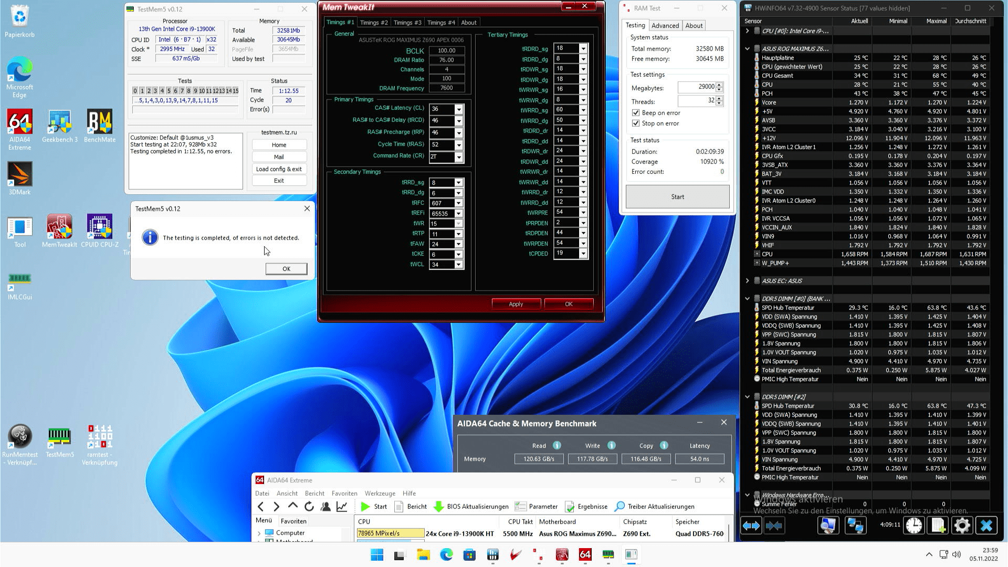The image size is (1008, 567).
Task: Click info icon next to Read
Action: click(x=557, y=445)
